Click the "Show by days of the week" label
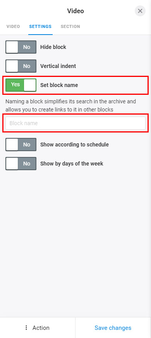This screenshot has height=338, width=151. 72,164
